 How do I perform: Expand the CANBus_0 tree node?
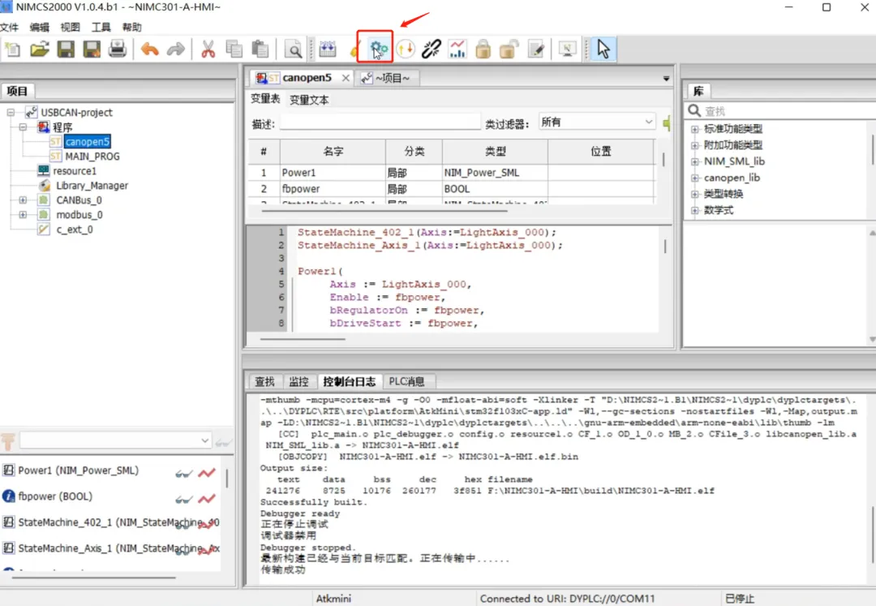pyautogui.click(x=23, y=200)
